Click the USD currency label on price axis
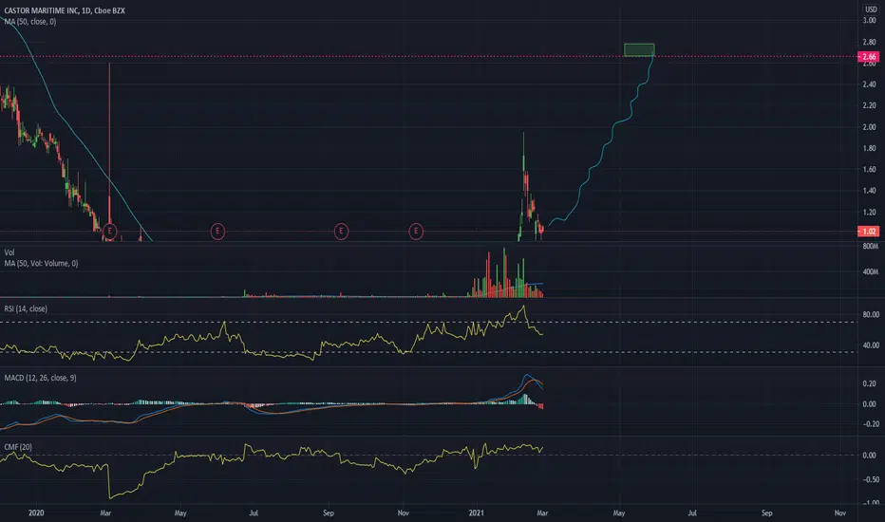The width and height of the screenshot is (885, 522). 871,9
